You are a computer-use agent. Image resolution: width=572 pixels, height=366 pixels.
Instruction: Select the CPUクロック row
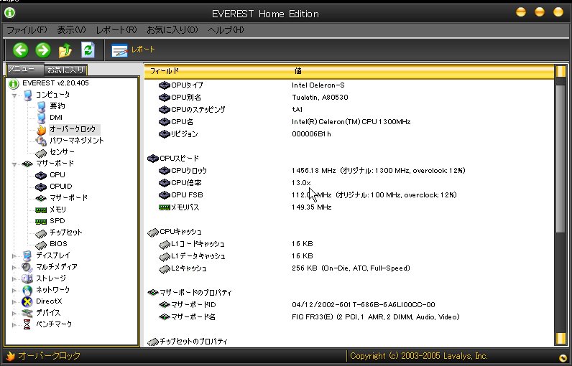(x=349, y=170)
